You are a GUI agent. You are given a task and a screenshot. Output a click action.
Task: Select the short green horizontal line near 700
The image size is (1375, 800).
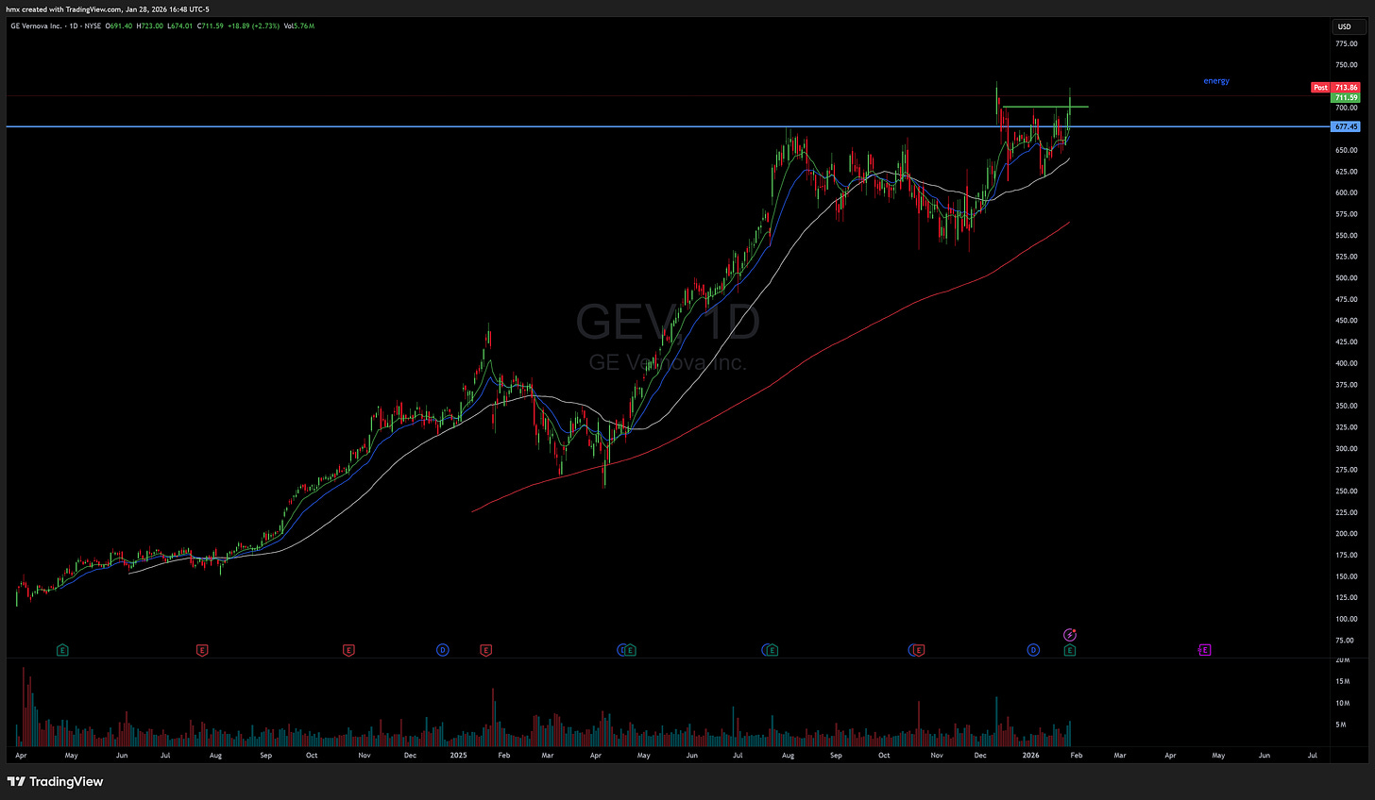click(x=1044, y=107)
